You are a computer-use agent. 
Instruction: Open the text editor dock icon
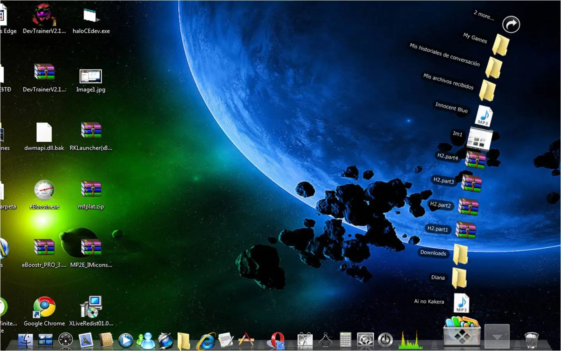226,340
